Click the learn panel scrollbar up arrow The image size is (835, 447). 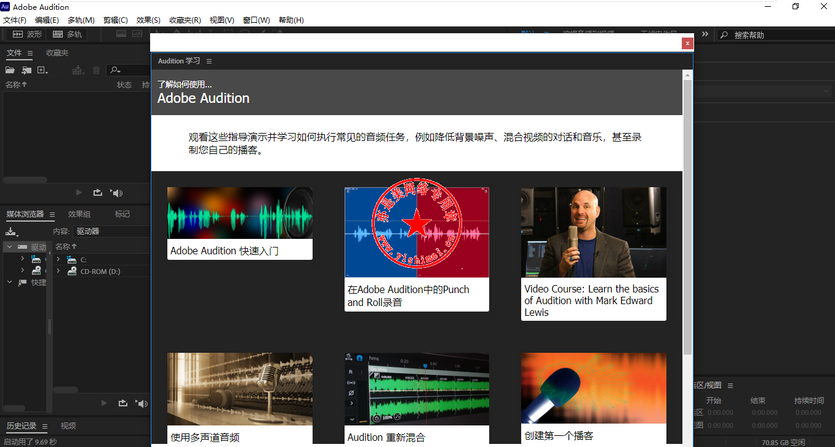[688, 74]
